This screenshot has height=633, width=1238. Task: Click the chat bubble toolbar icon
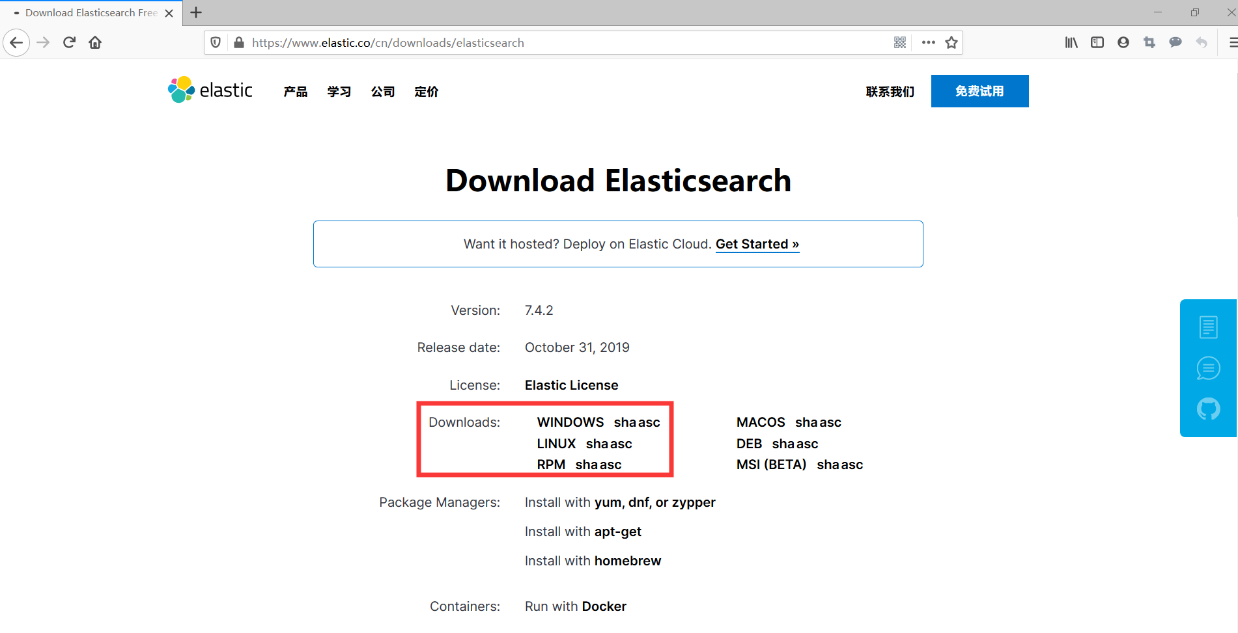1175,43
